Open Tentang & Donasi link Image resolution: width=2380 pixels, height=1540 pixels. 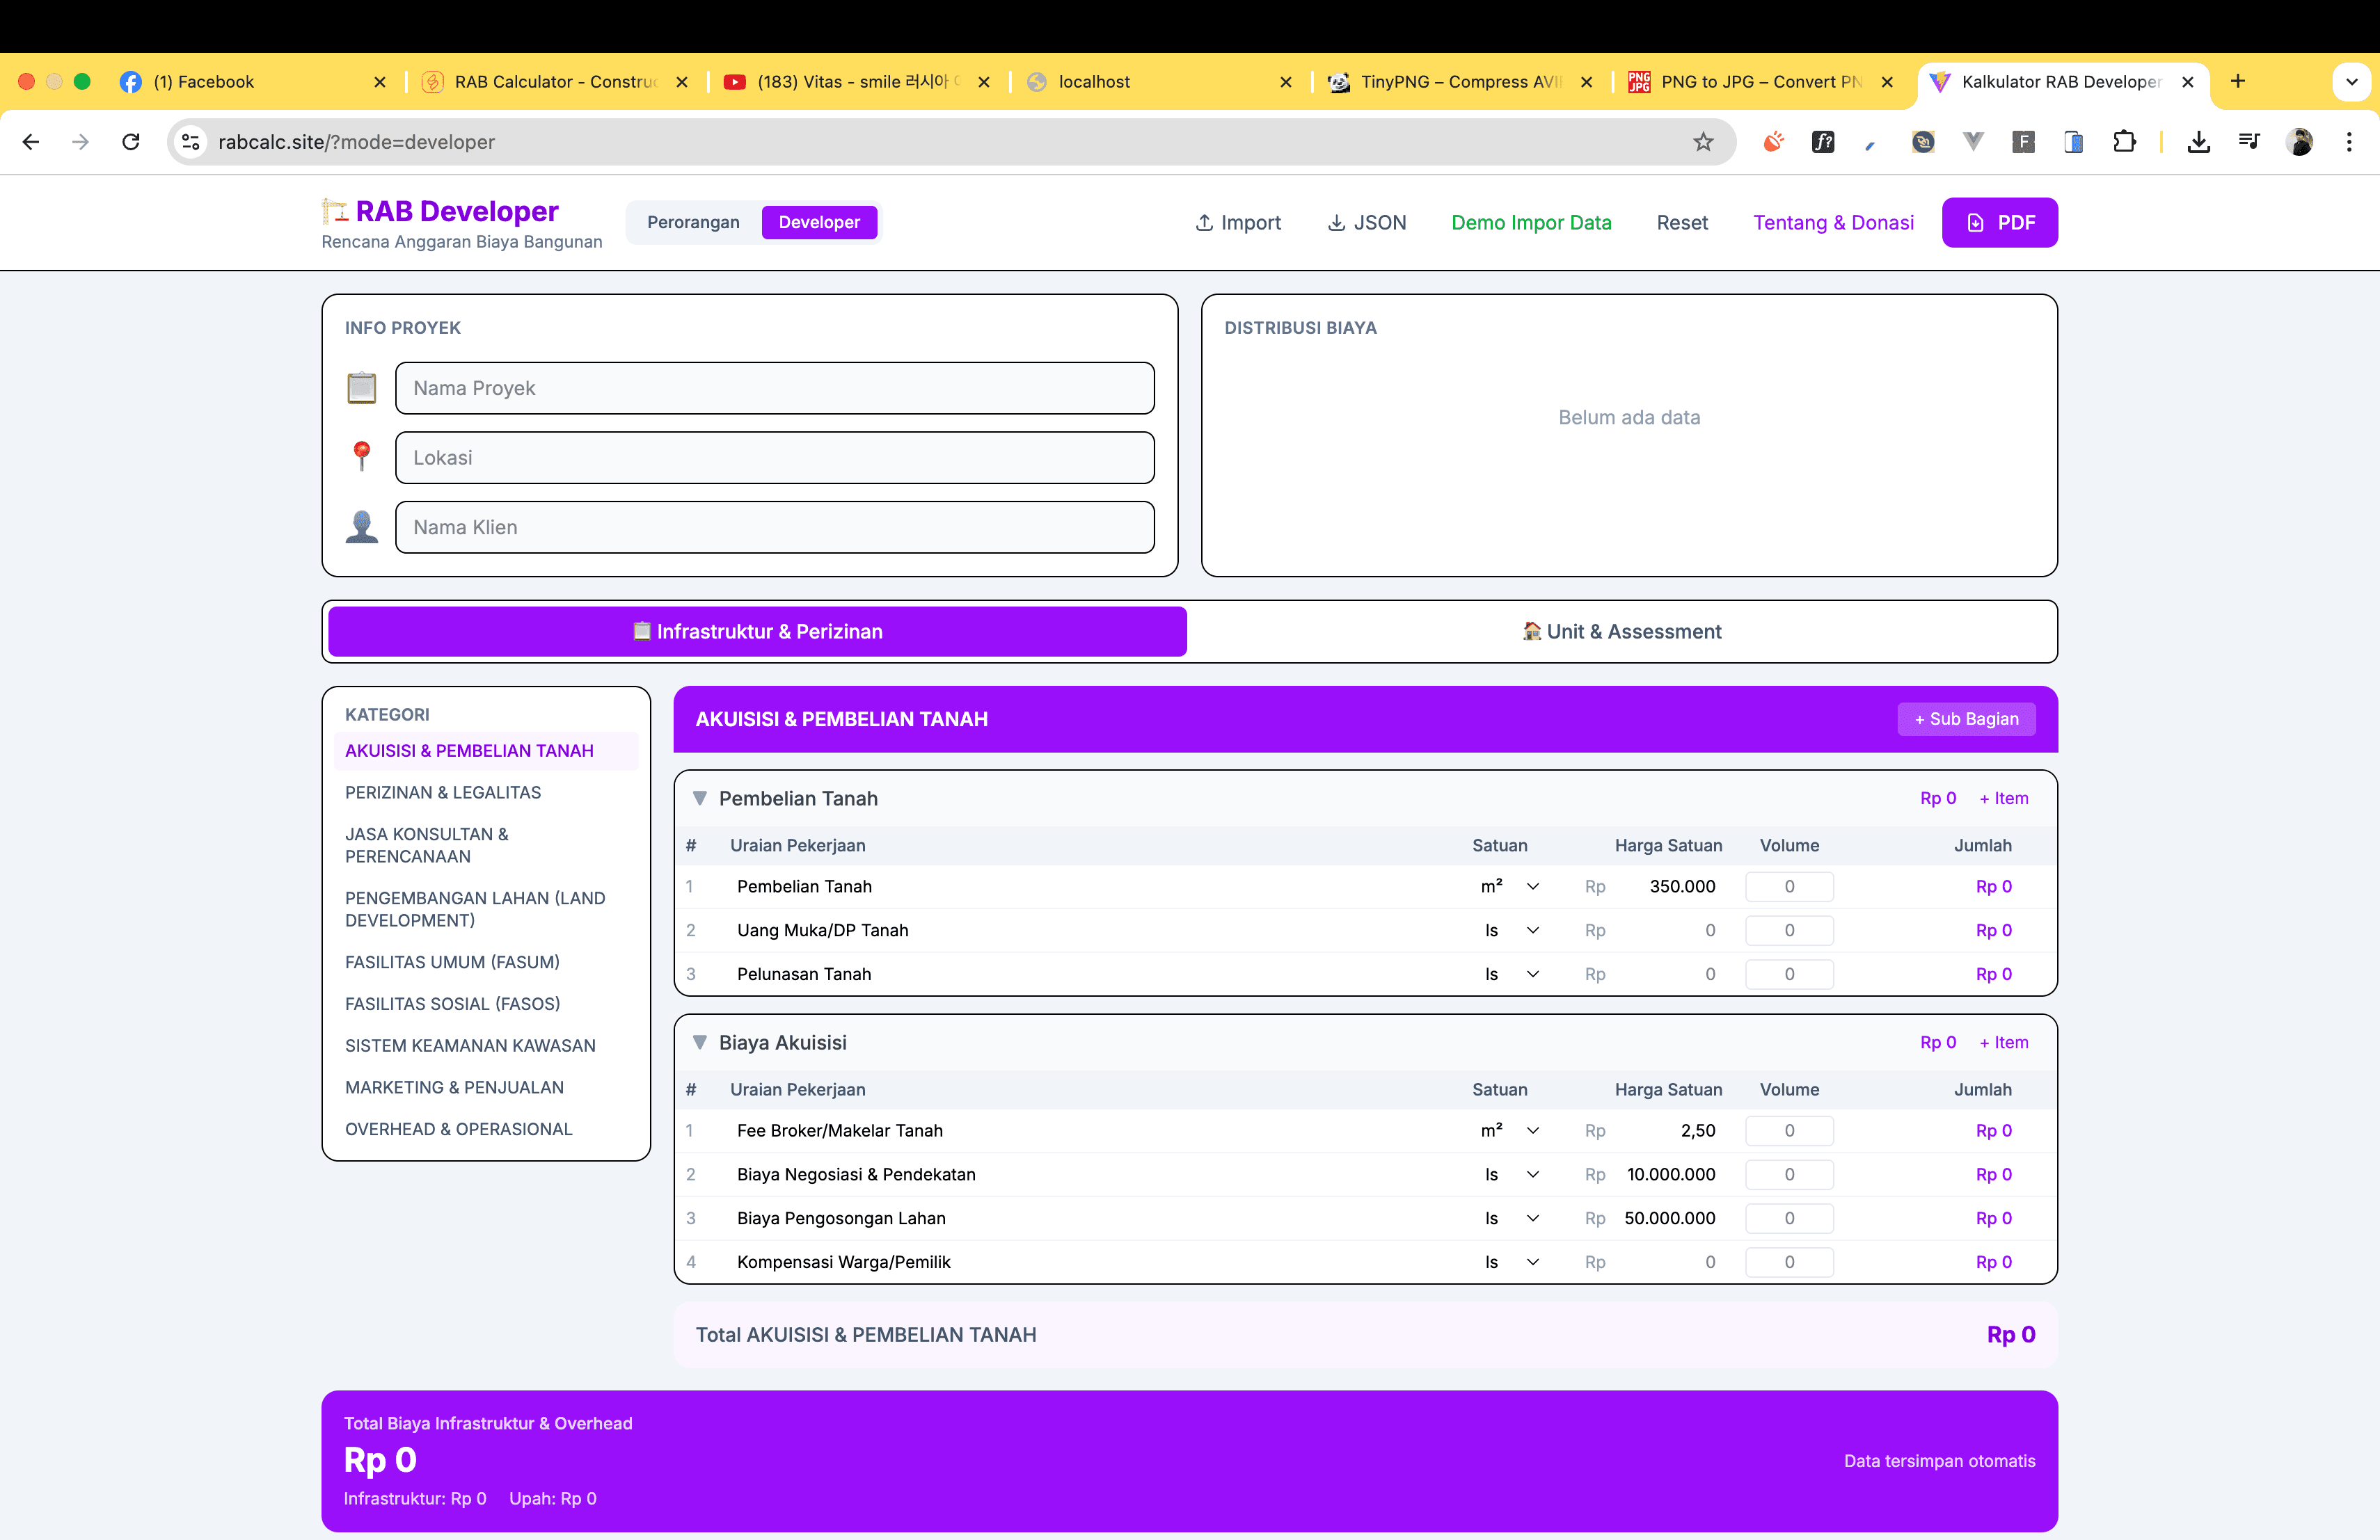pos(1833,223)
